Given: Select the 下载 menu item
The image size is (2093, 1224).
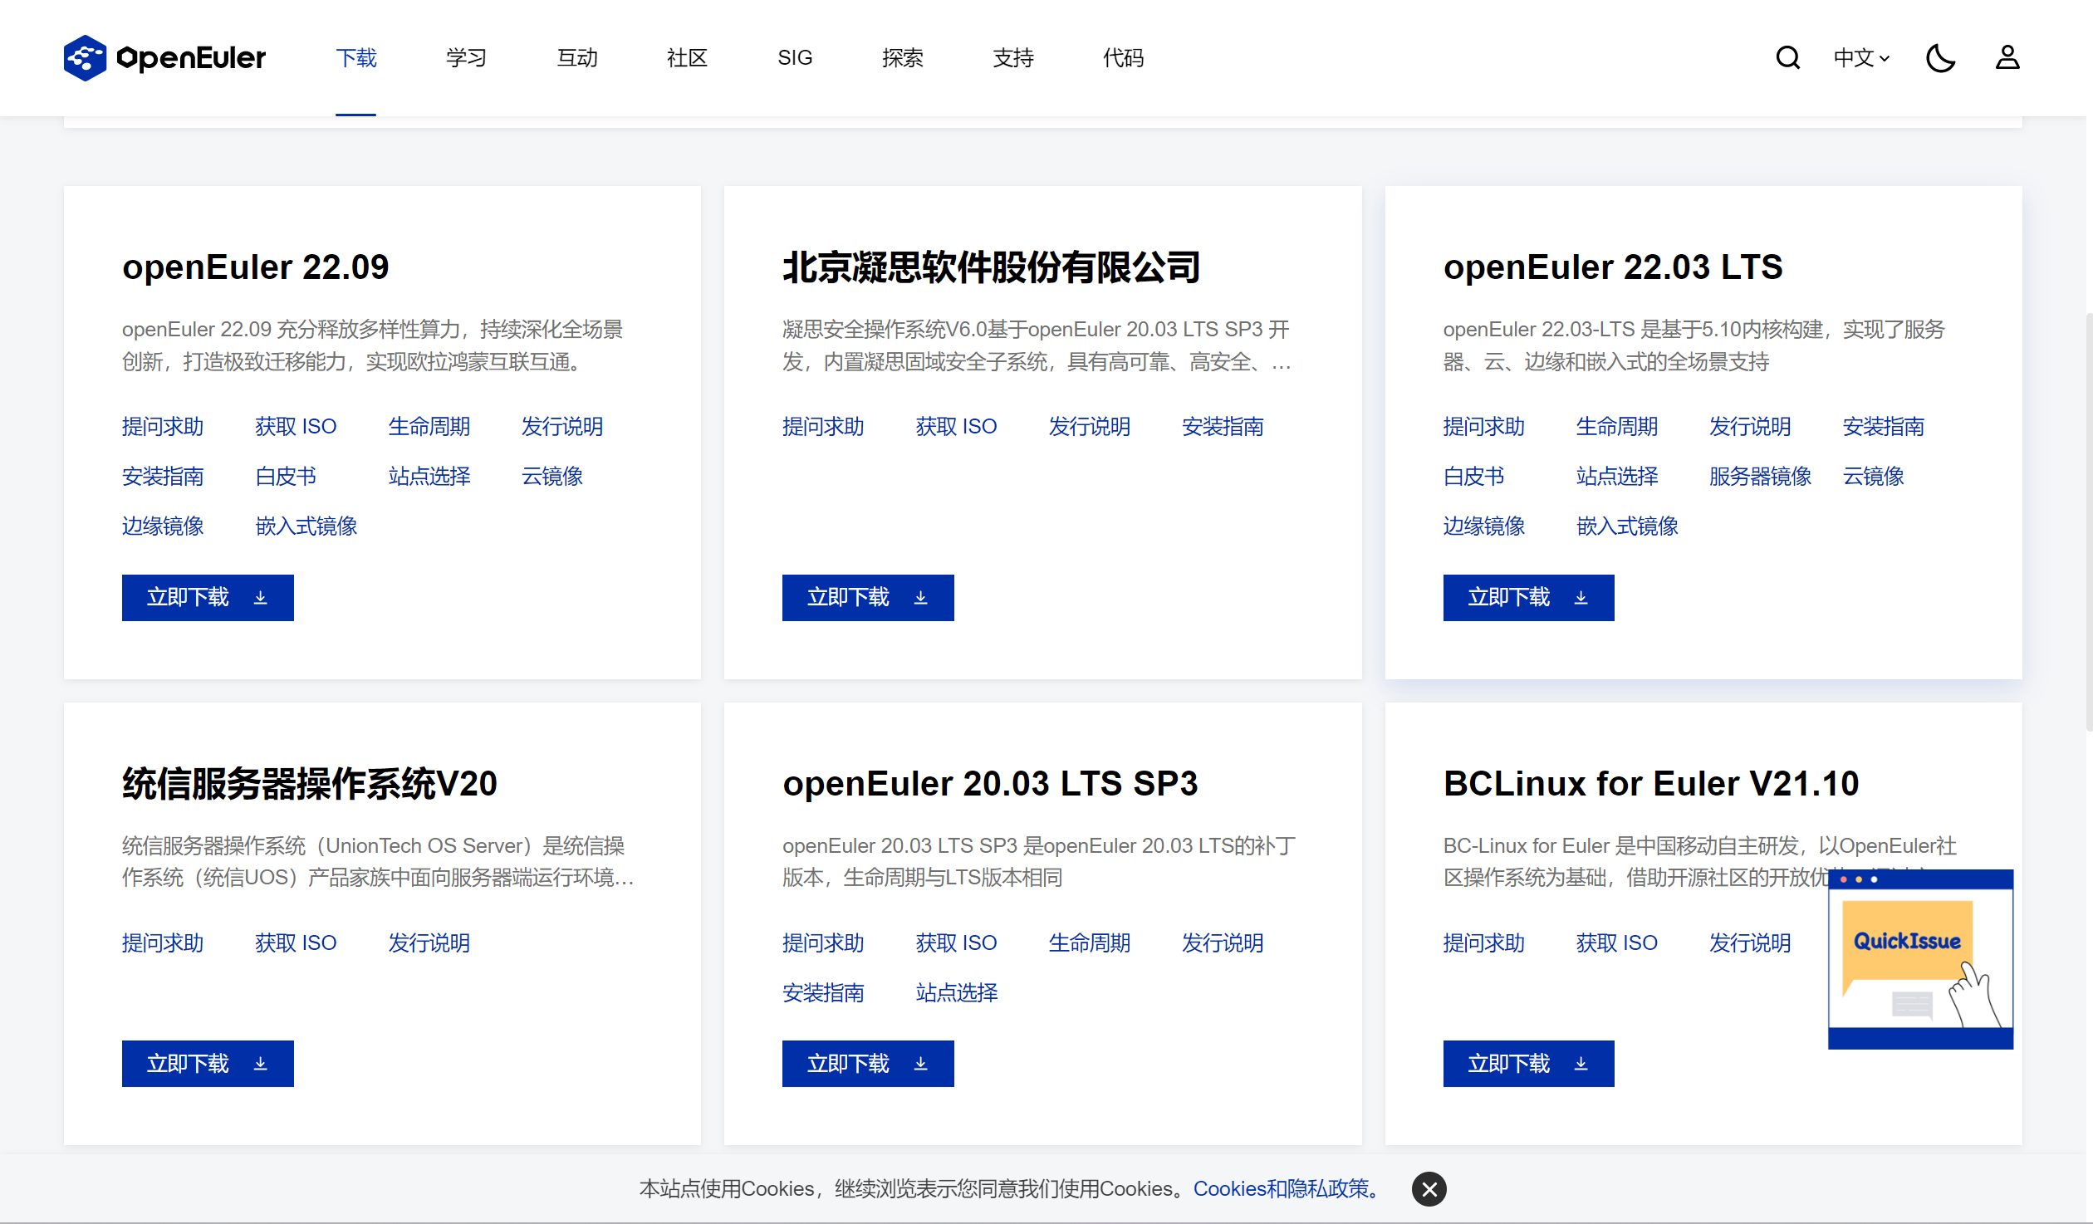Looking at the screenshot, I should [x=356, y=57].
